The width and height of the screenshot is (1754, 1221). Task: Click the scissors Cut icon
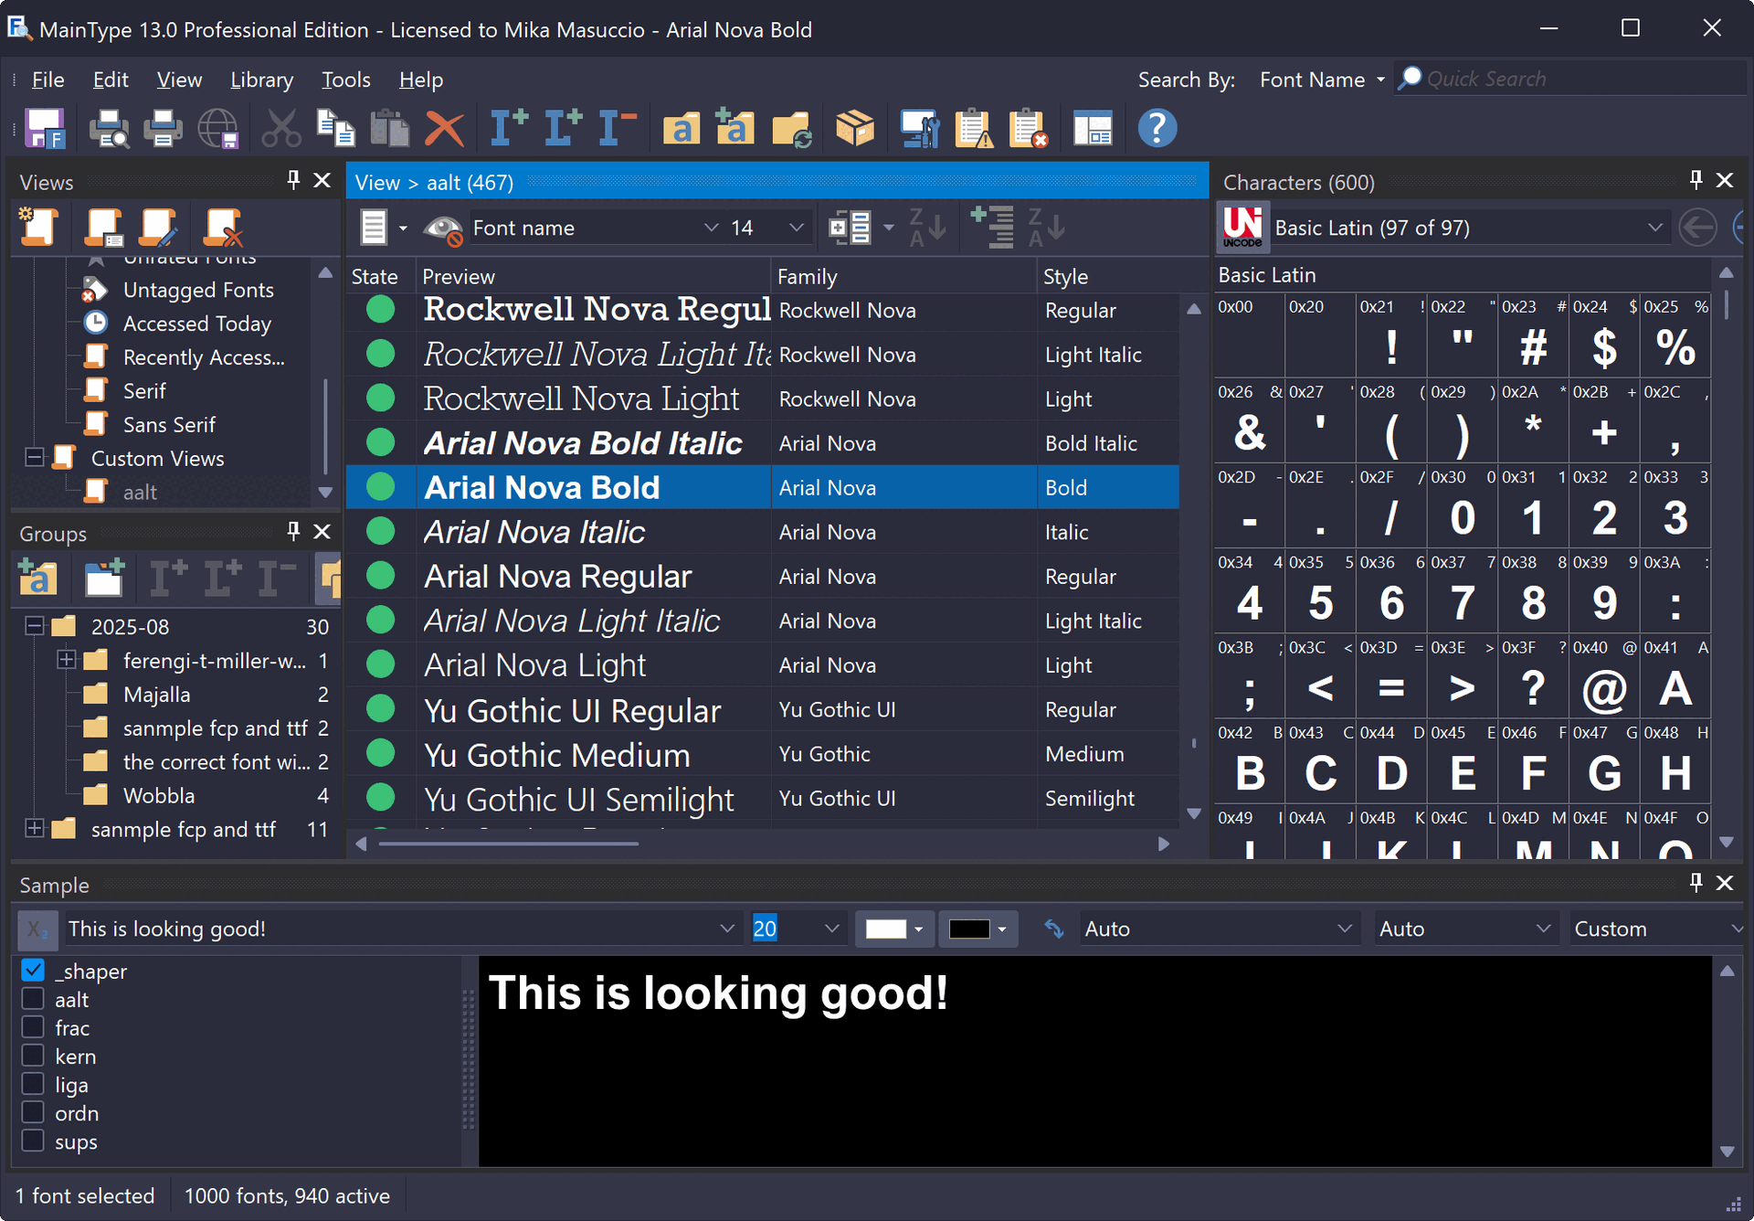tap(280, 129)
